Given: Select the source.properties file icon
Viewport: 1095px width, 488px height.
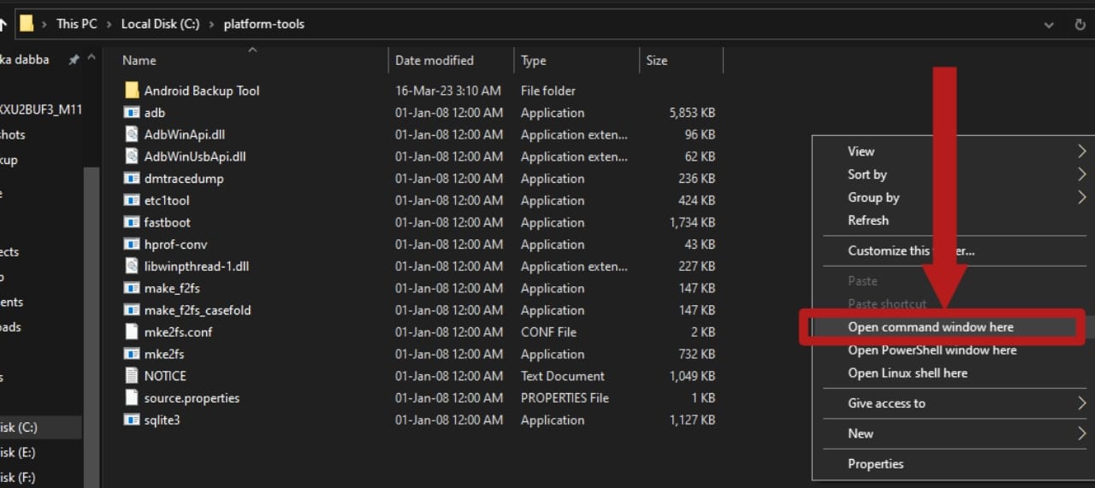Looking at the screenshot, I should click(x=131, y=398).
